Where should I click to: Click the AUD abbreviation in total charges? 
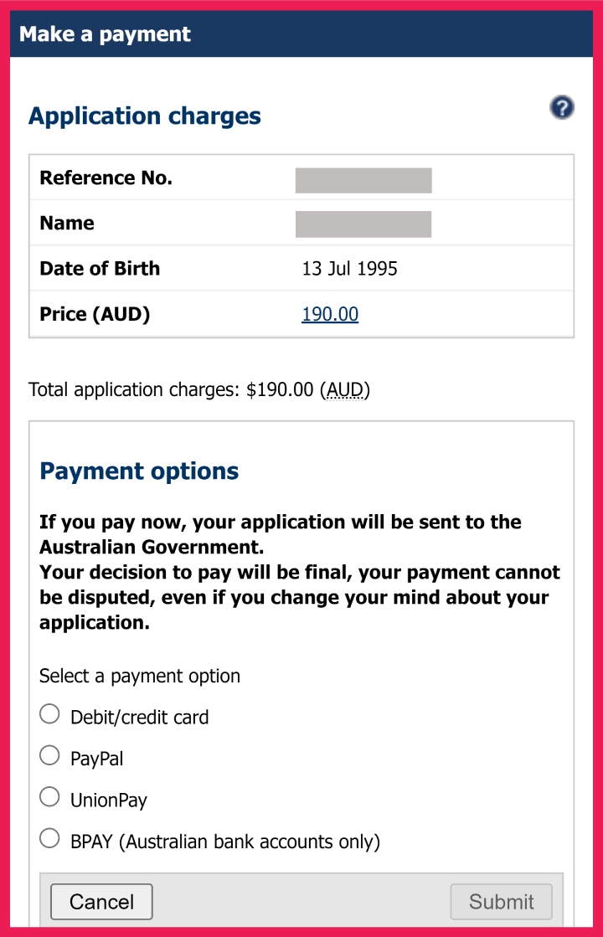tap(345, 389)
